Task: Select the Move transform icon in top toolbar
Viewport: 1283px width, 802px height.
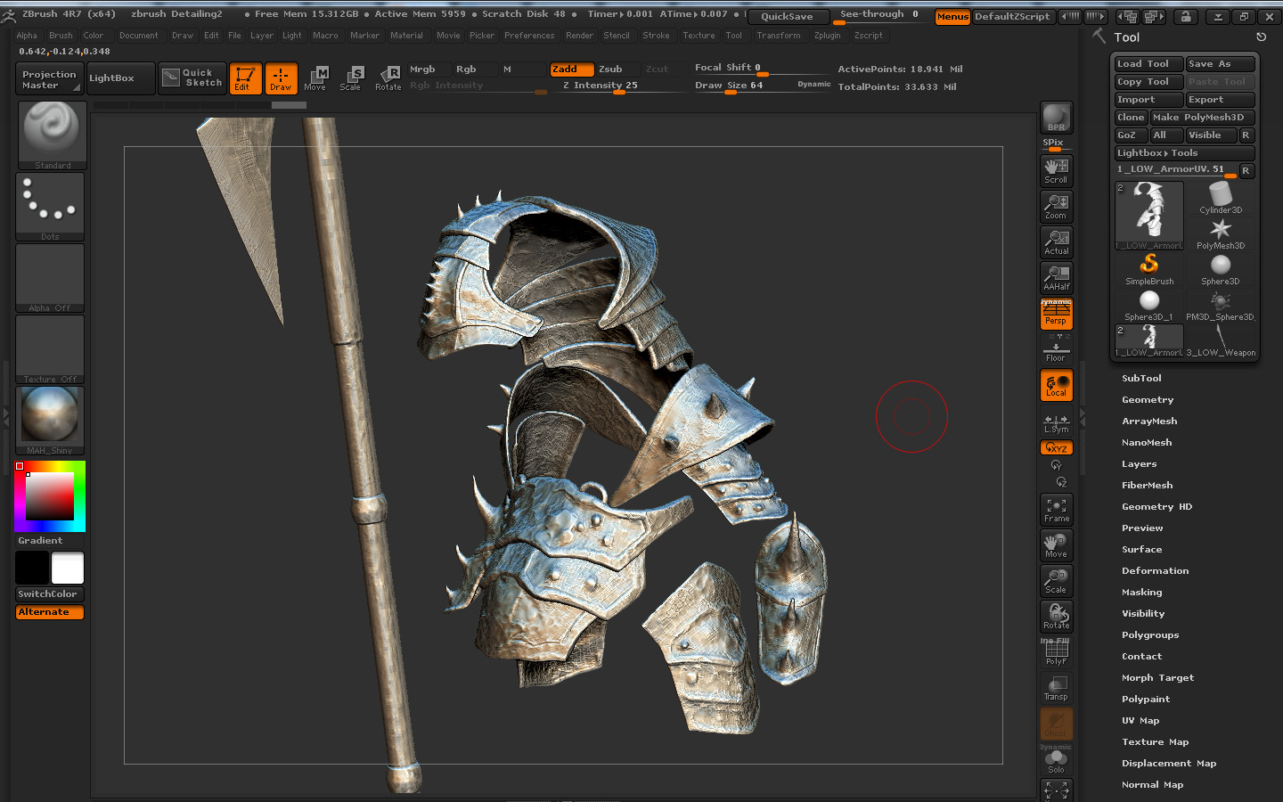Action: point(315,78)
